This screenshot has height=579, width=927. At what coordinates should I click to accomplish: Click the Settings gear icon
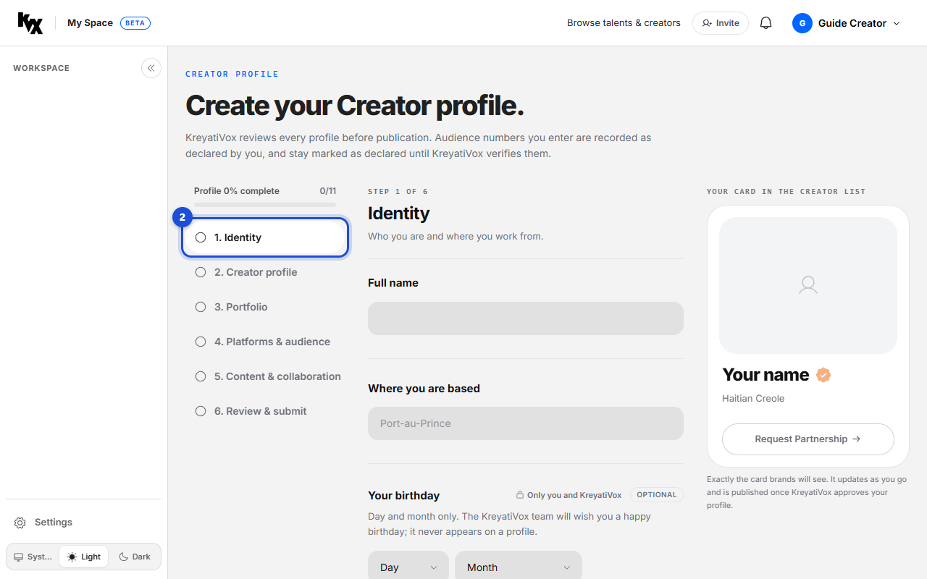click(x=20, y=523)
